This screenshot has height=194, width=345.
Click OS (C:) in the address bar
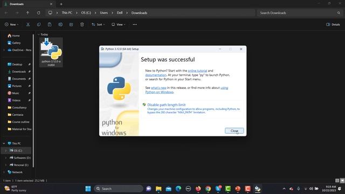point(86,13)
